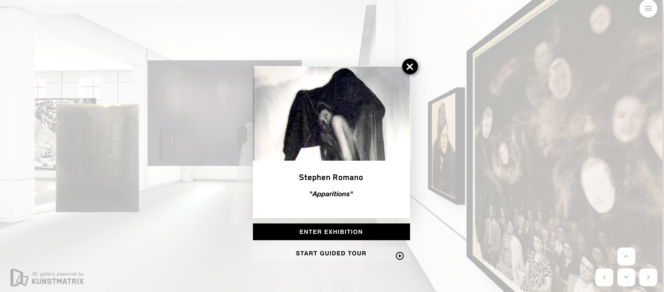The image size is (664, 292).
Task: Close the exhibition intro dialog
Action: pyautogui.click(x=410, y=66)
